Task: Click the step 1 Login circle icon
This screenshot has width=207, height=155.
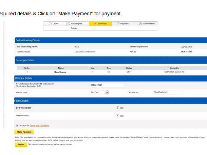Action: point(50,24)
